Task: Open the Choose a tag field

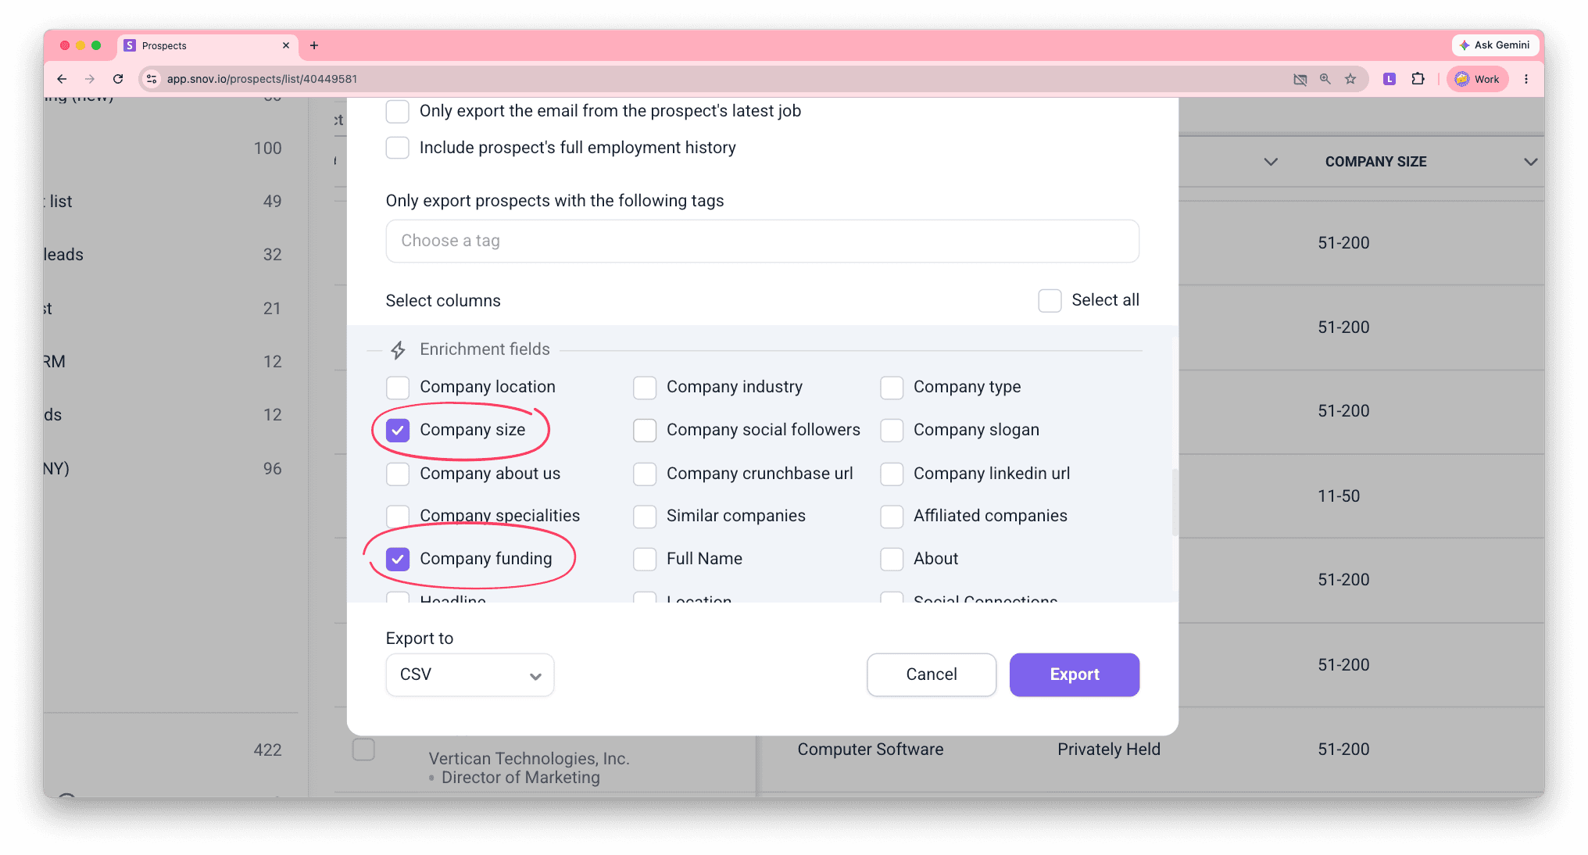Action: tap(762, 241)
